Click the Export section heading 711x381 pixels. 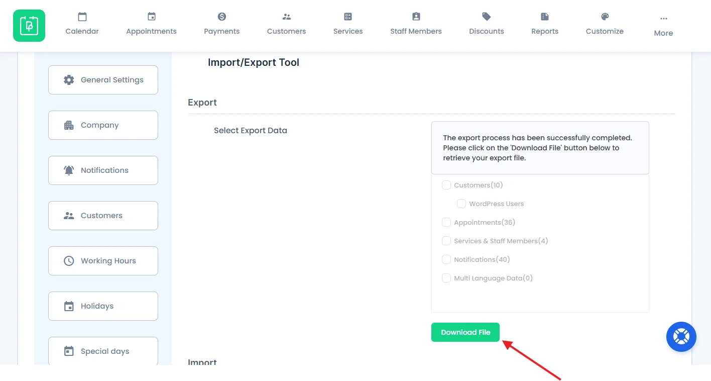pyautogui.click(x=202, y=103)
